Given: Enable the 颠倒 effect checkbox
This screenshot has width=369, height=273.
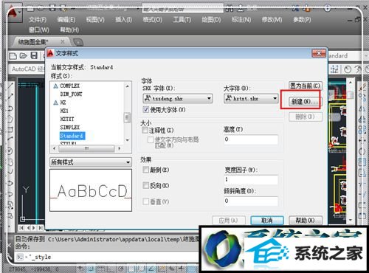Looking at the screenshot, I should point(146,170).
